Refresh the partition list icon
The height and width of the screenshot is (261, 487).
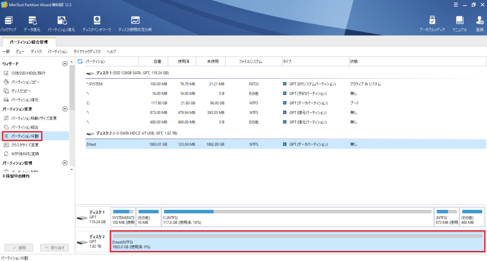click(x=80, y=61)
